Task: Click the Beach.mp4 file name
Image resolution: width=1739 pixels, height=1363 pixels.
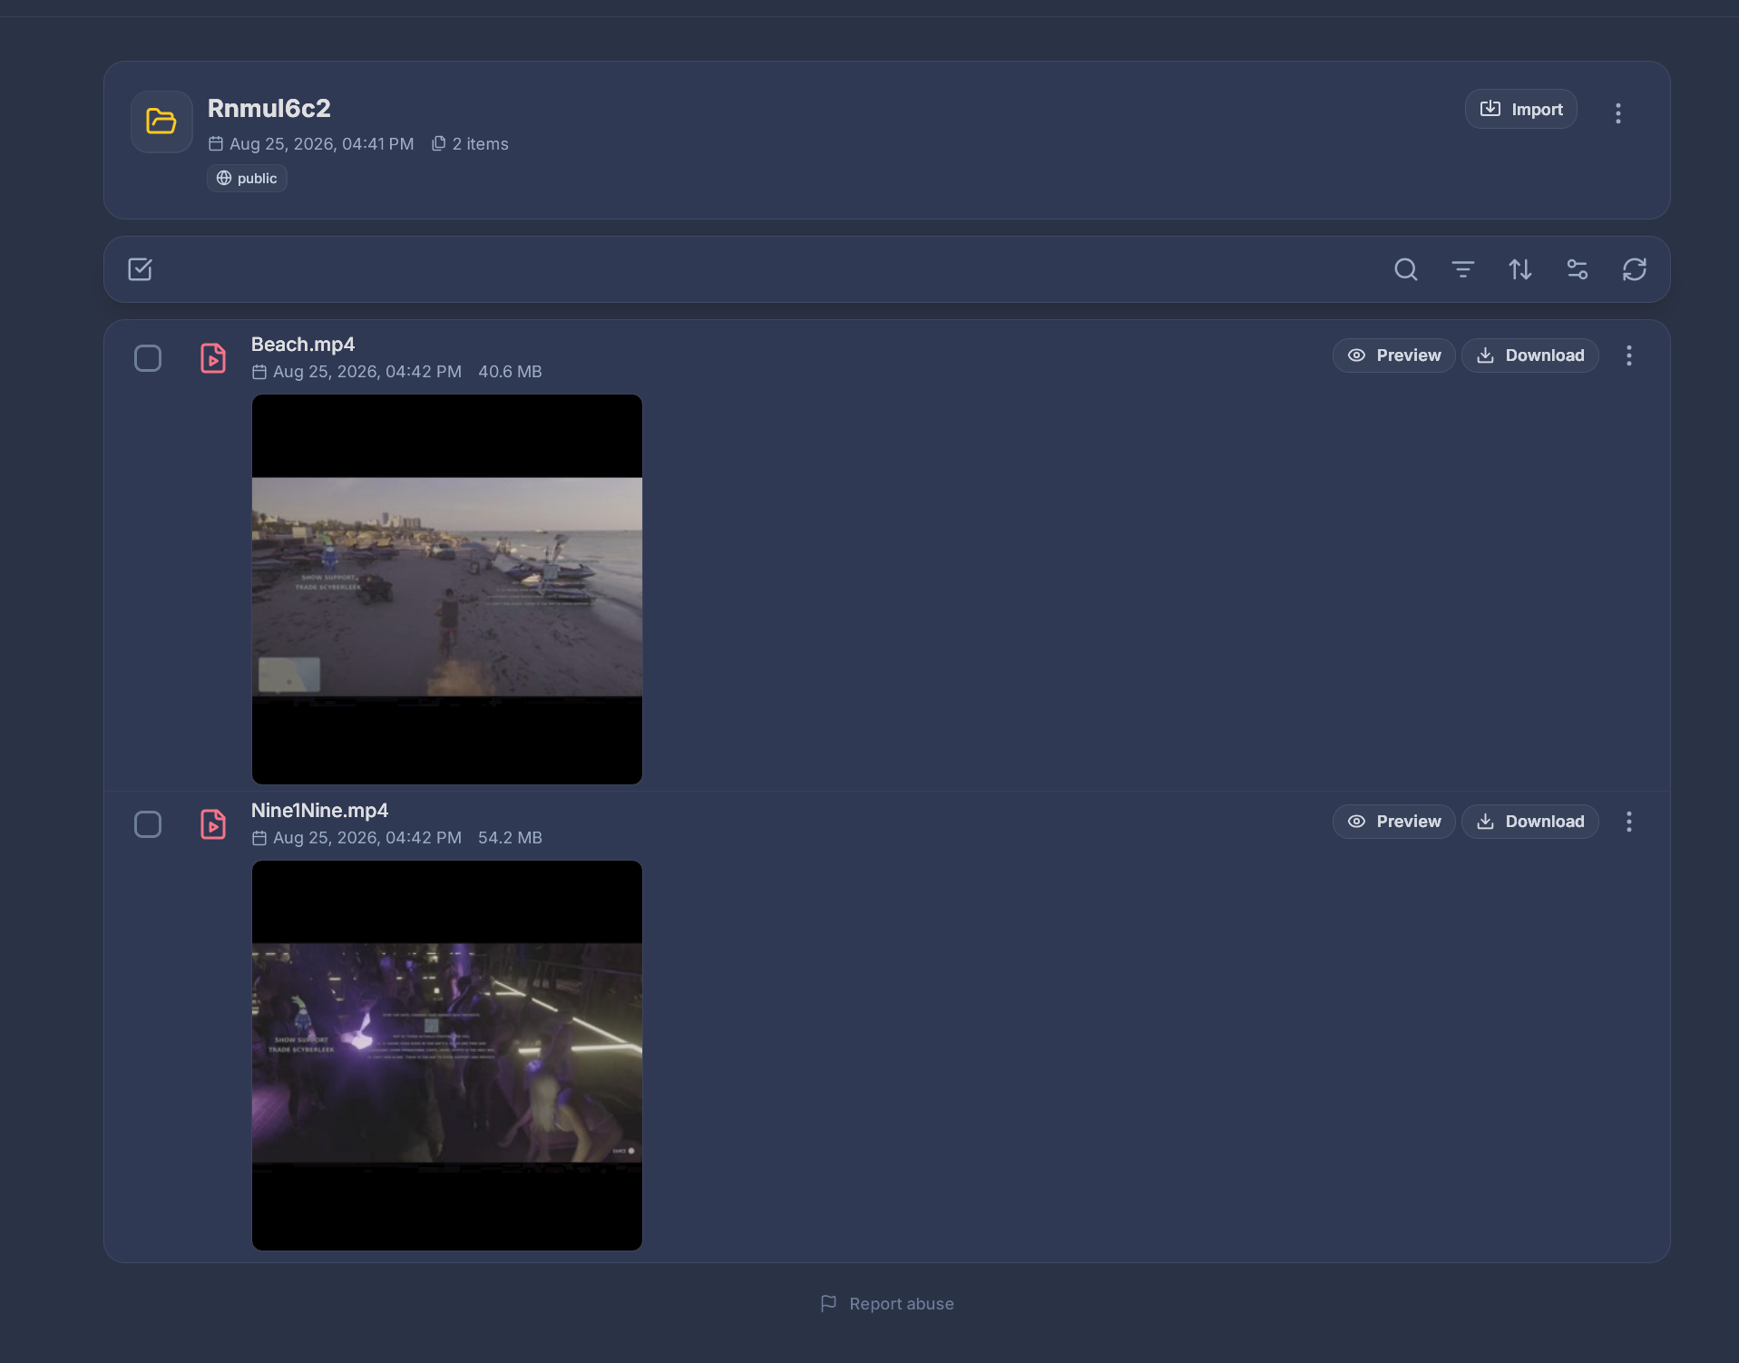Action: click(303, 345)
